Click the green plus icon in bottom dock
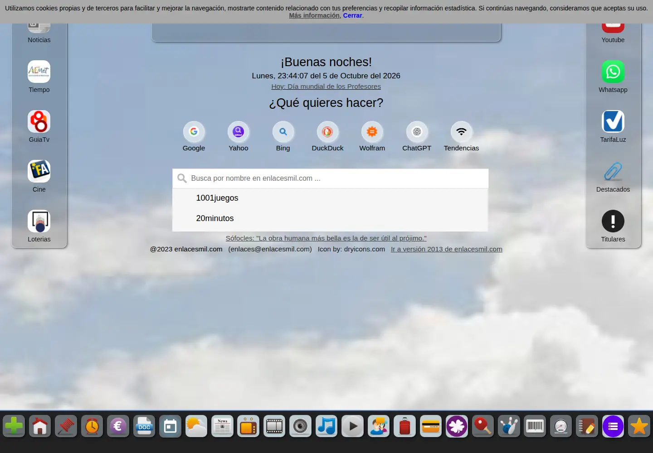 click(14, 426)
